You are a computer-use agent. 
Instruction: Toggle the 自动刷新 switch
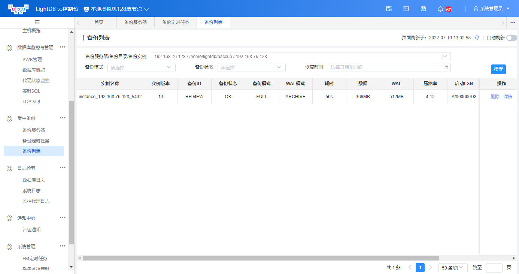tap(512, 38)
